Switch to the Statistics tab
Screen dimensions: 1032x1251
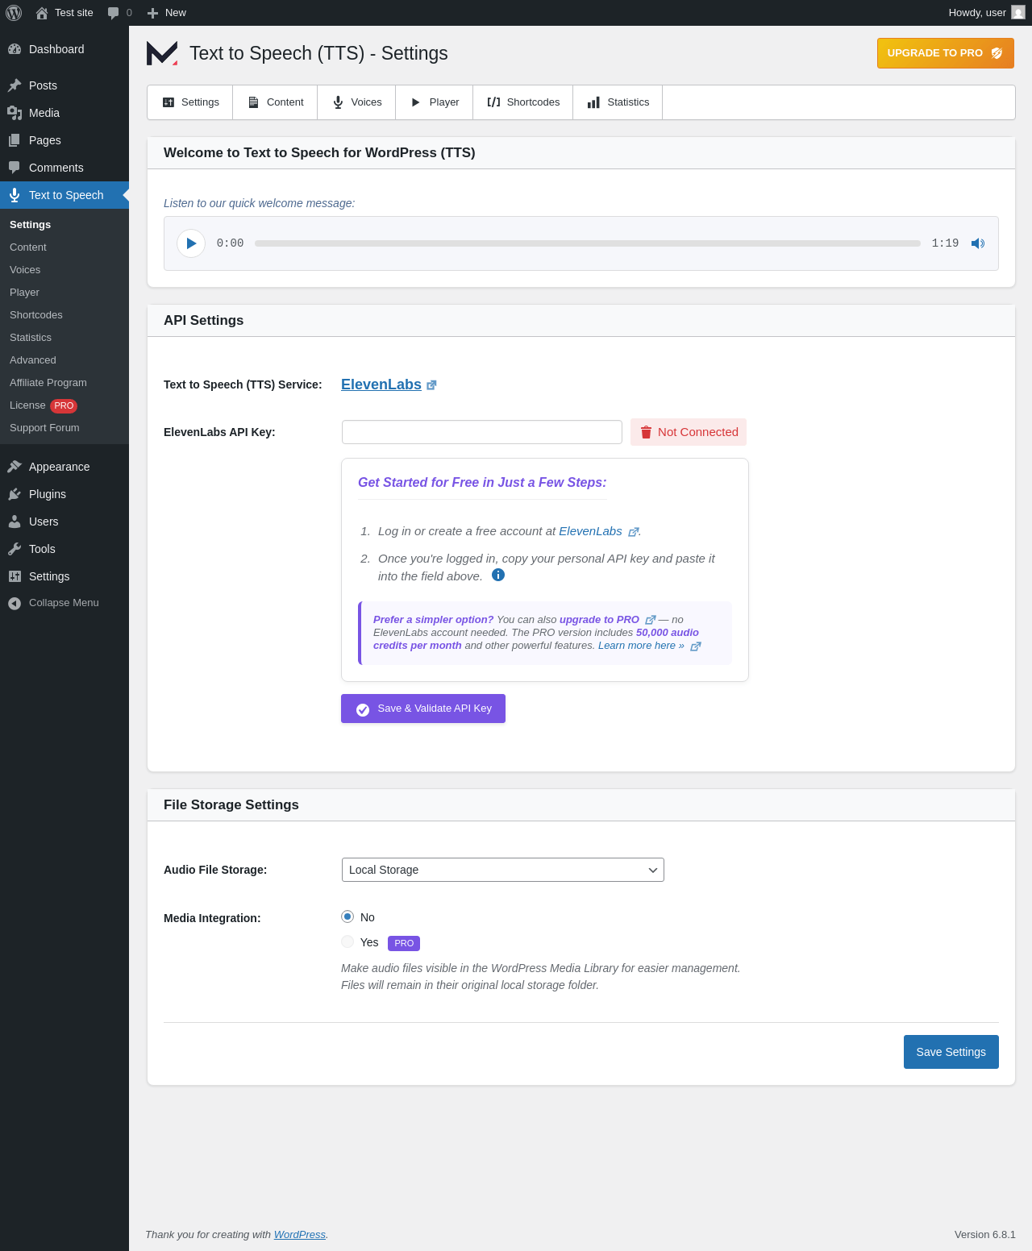pyautogui.click(x=618, y=102)
